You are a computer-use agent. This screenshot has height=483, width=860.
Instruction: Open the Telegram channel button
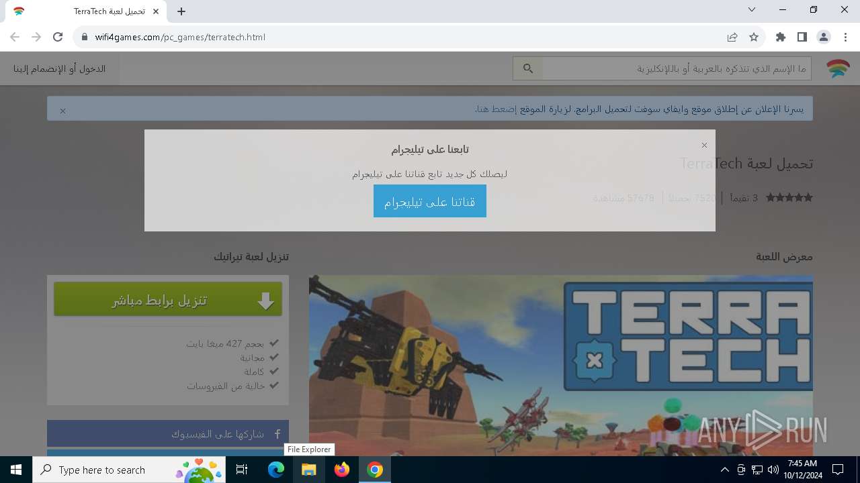click(x=430, y=201)
